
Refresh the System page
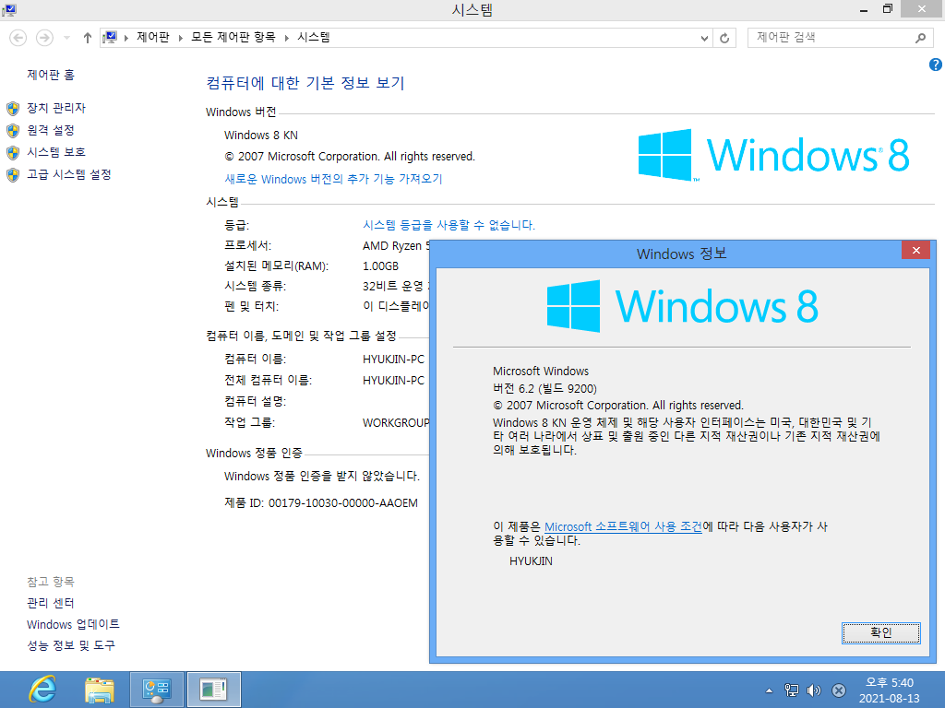(724, 38)
